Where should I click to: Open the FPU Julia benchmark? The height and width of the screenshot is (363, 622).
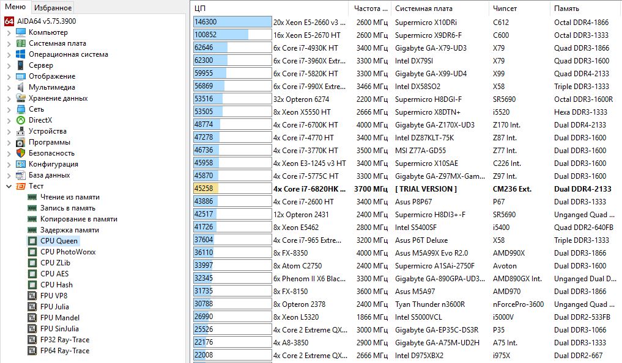(54, 307)
